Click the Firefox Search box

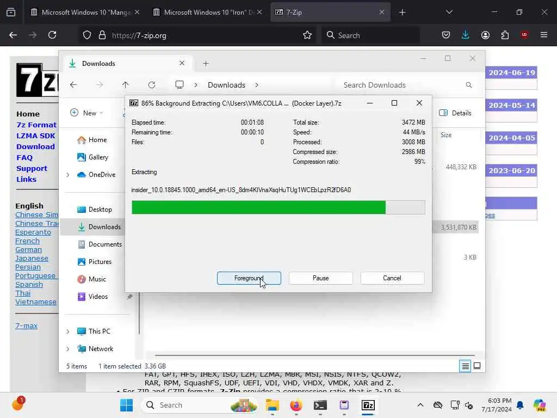point(371,35)
